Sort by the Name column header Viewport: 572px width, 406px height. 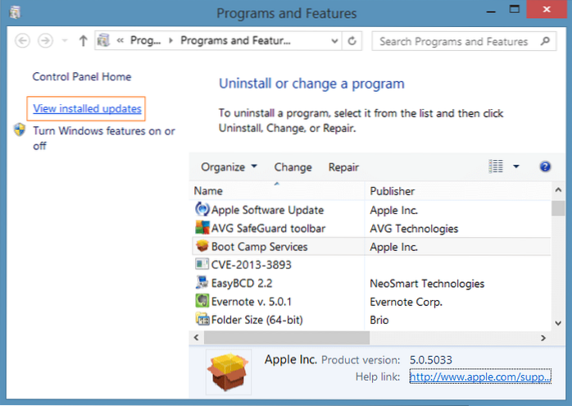277,190
